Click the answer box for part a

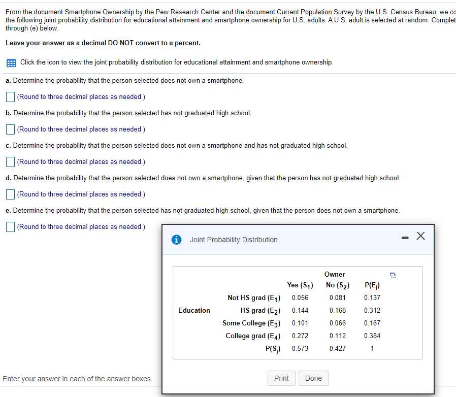click(x=11, y=97)
